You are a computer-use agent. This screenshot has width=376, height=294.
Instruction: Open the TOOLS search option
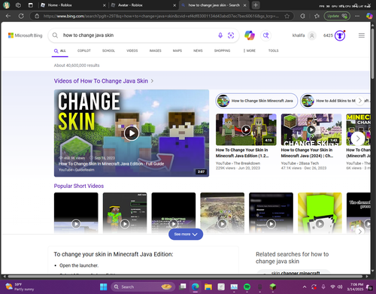[274, 50]
